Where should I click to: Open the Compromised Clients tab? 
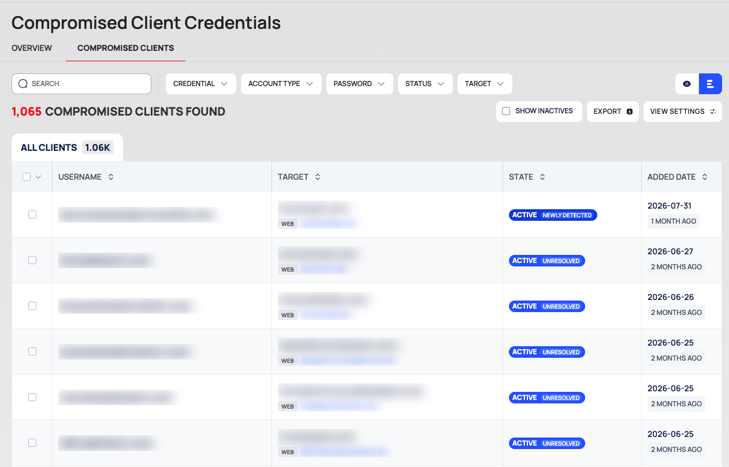click(125, 48)
